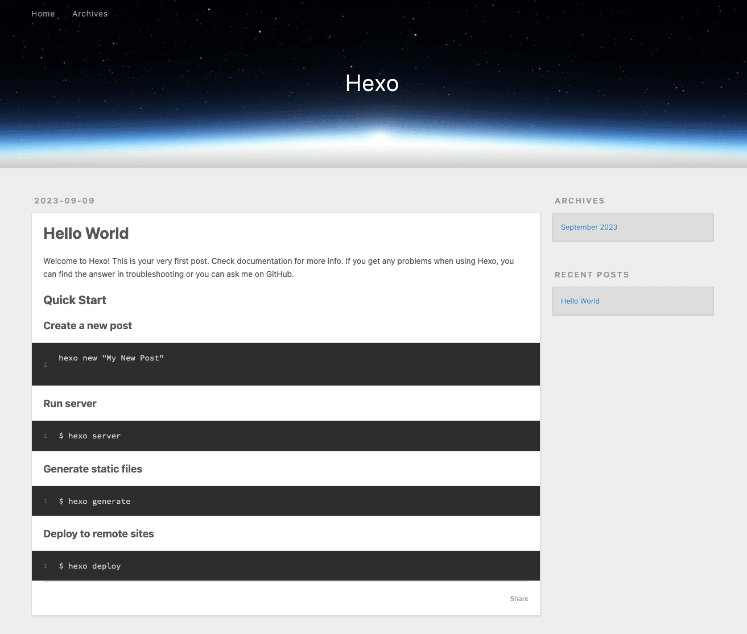Open Hello World under Recent Posts

coord(580,301)
